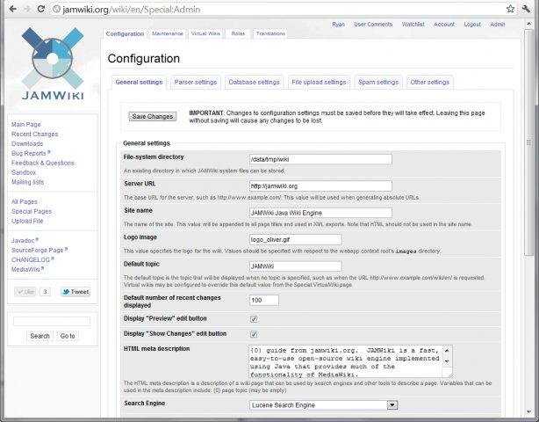Click the sidebar search text box

(52, 321)
